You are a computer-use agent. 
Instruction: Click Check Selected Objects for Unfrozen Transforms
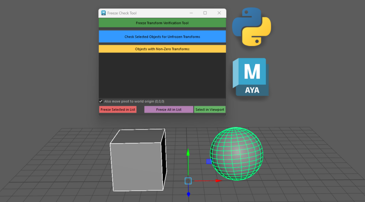[x=162, y=37]
